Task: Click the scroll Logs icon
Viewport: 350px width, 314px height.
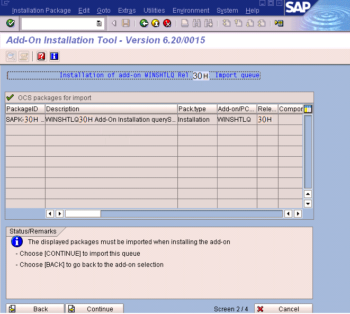Action: tap(24, 57)
